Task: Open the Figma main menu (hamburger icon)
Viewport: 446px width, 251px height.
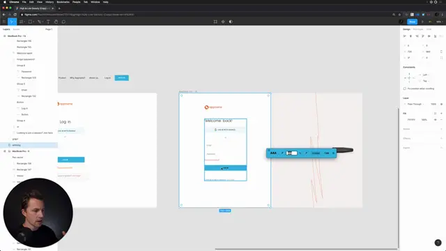Action: [x=4, y=22]
